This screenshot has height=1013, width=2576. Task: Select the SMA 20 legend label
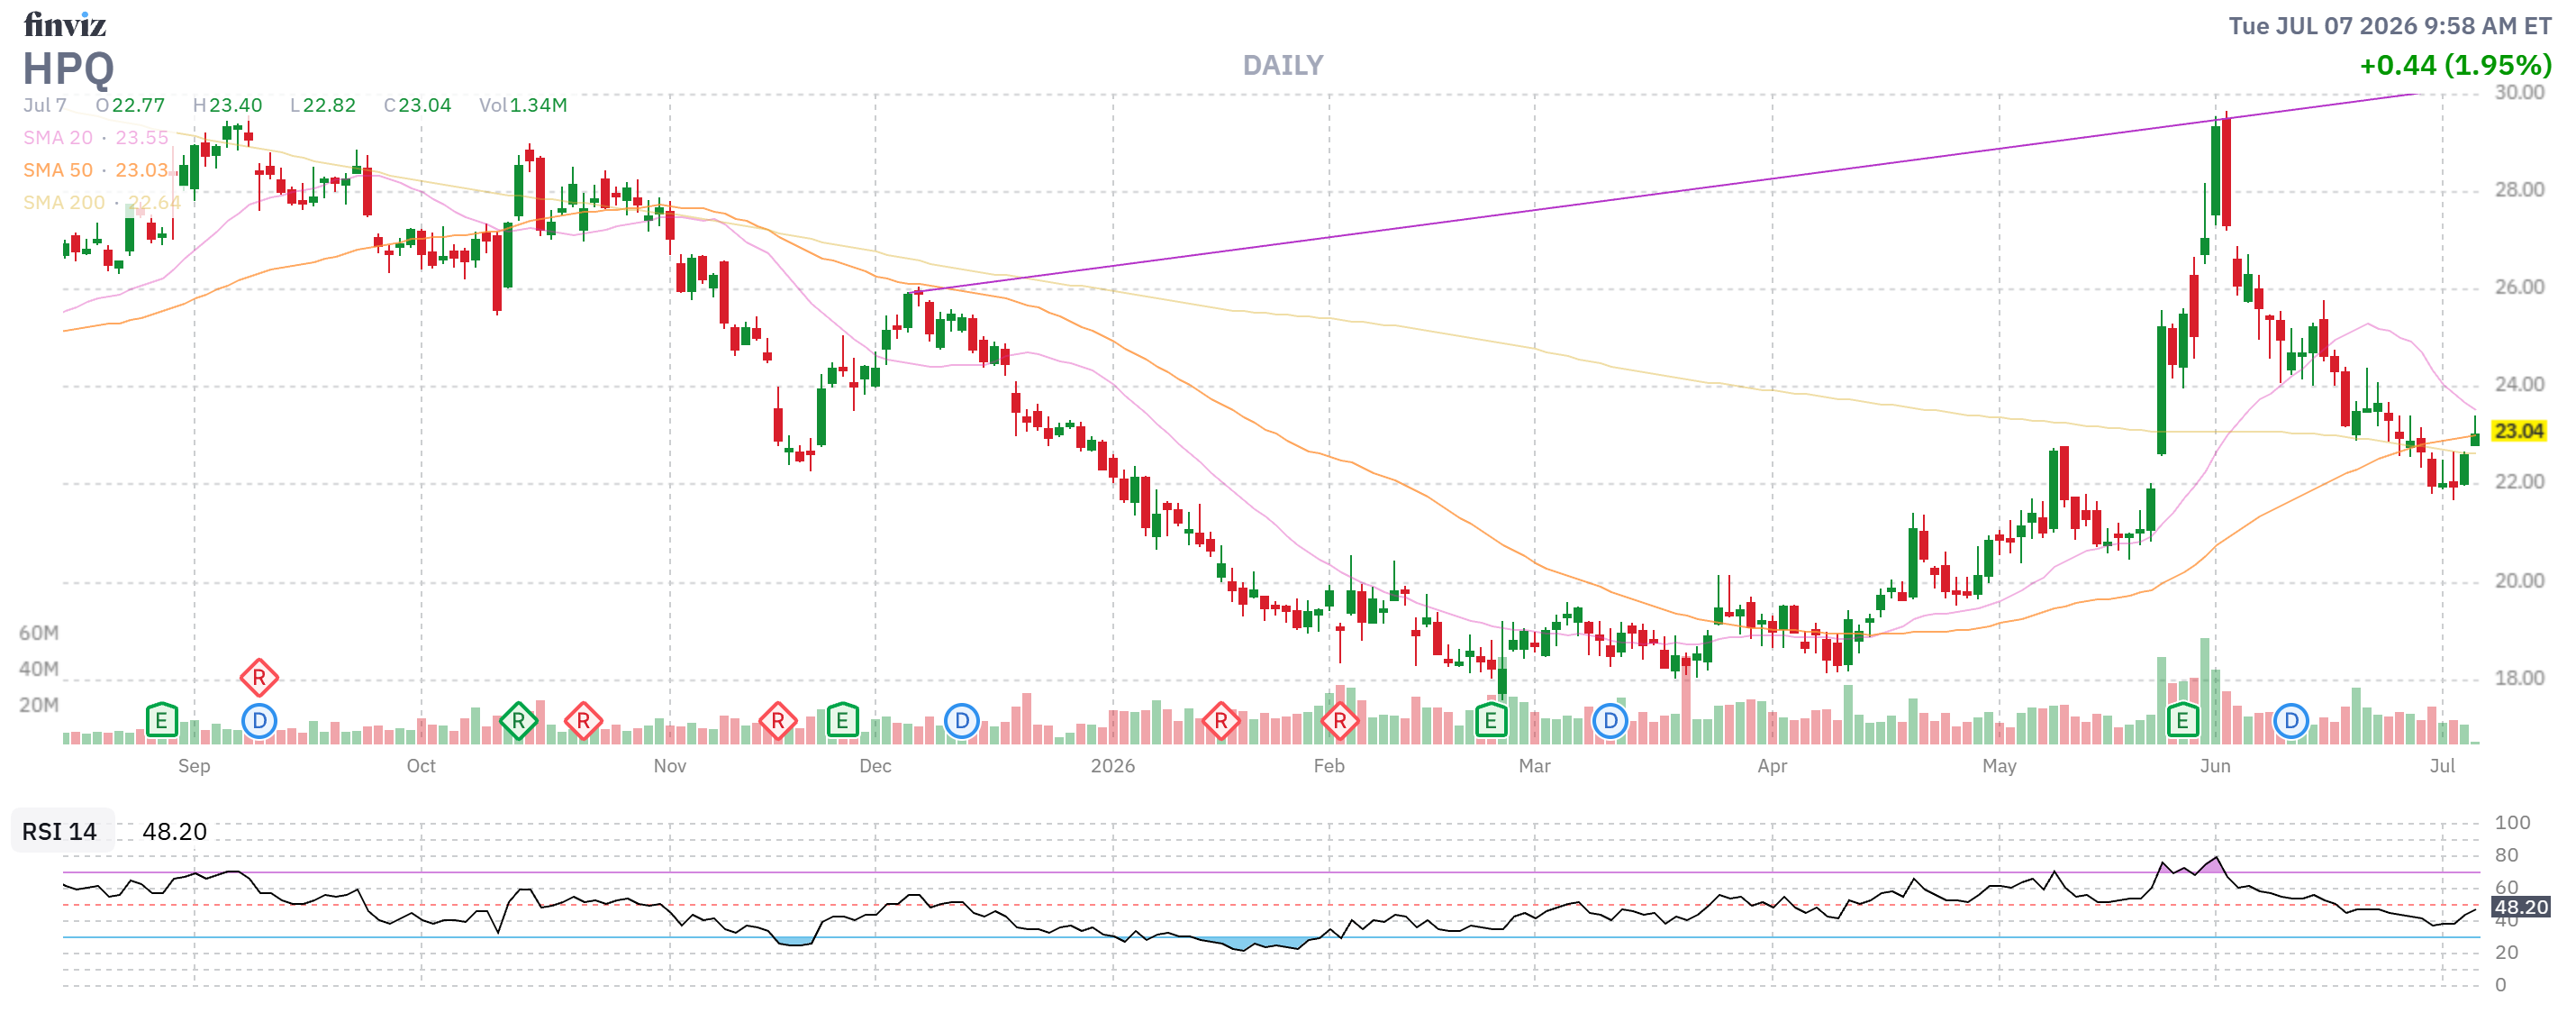pyautogui.click(x=58, y=137)
